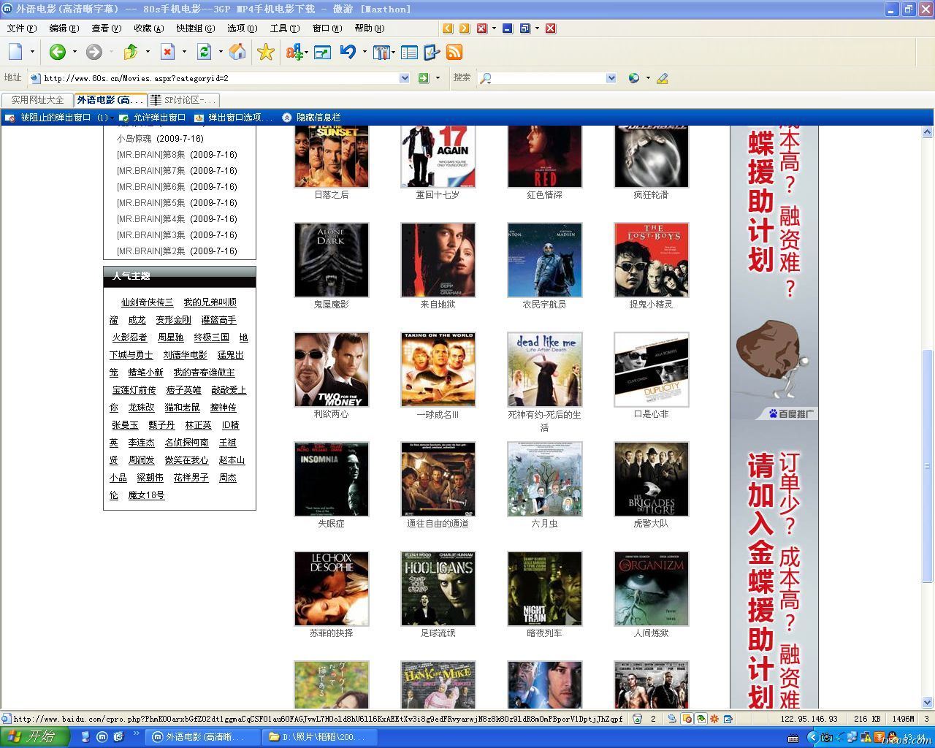This screenshot has height=748, width=935.
Task: Click the green Go arrow beside address bar
Action: 423,78
